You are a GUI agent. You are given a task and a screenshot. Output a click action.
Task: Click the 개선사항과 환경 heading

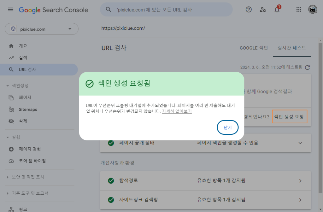tap(117, 163)
